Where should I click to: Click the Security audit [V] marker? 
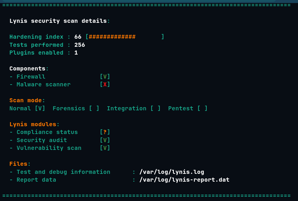(x=105, y=140)
